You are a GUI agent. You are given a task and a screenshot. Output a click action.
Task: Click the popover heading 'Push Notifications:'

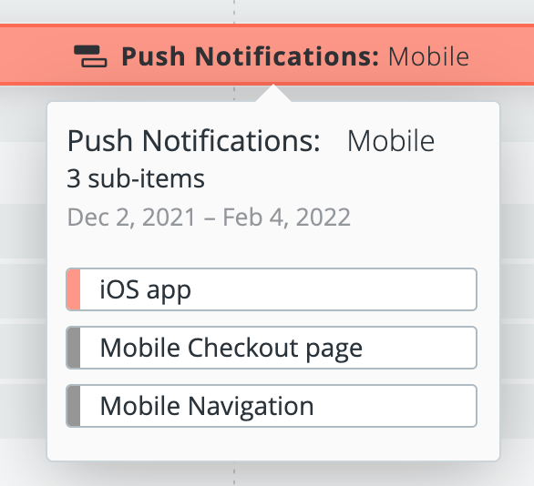coord(194,141)
